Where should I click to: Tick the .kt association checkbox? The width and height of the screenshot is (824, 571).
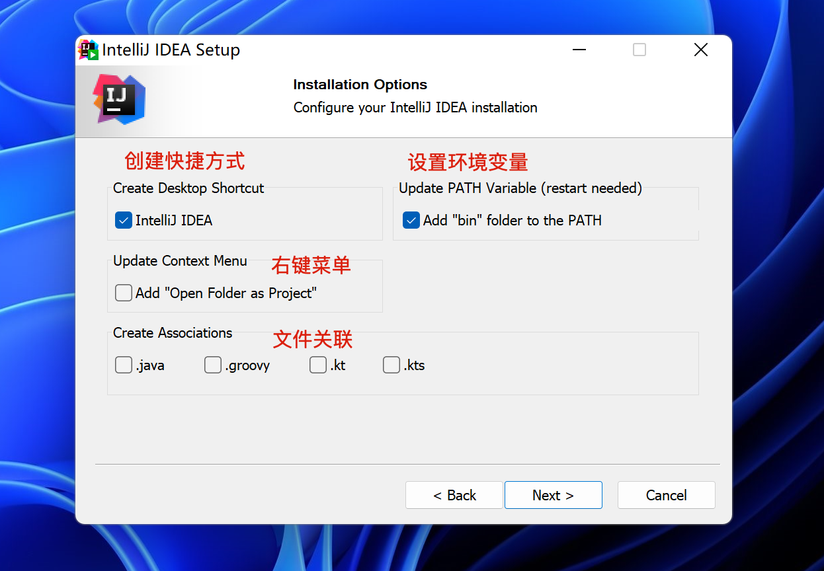pos(318,365)
